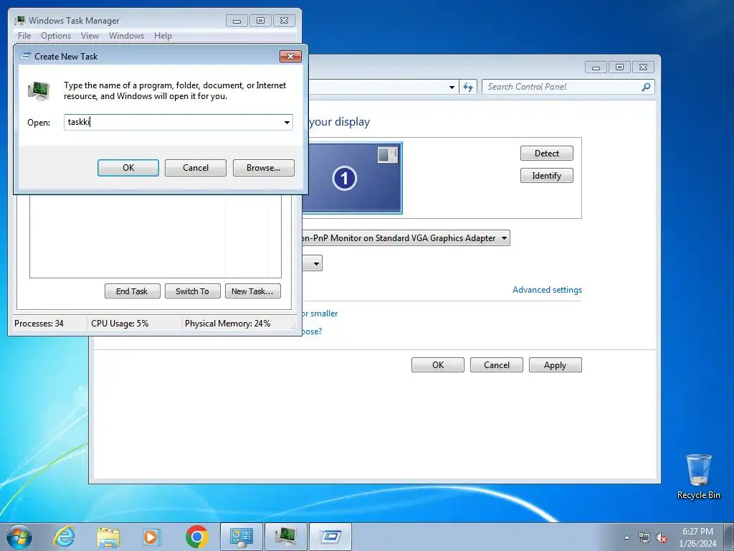Image resolution: width=734 pixels, height=551 pixels.
Task: Open the Windows Start menu
Action: (x=19, y=537)
